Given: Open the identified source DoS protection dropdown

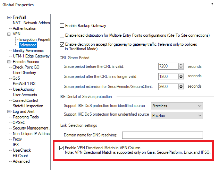Looking at the screenshot, I should pos(177,106).
